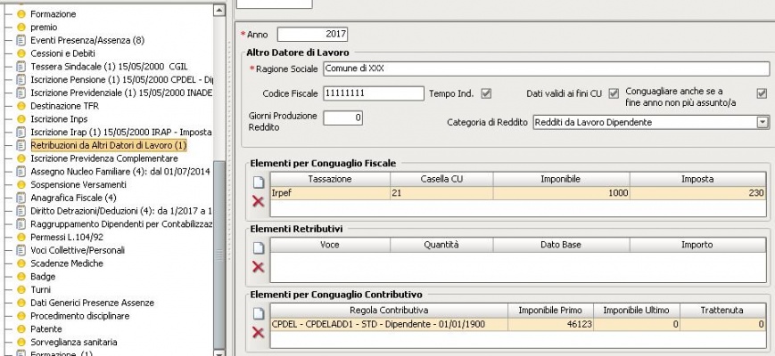Open Anagrafica Fiscale (4) in the tree
Image resolution: width=775 pixels, height=356 pixels.
click(x=73, y=197)
